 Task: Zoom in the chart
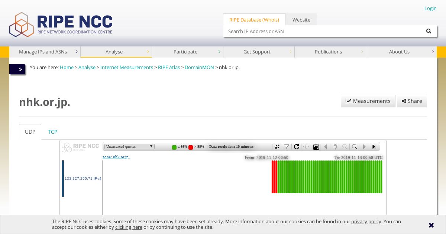(x=355, y=147)
